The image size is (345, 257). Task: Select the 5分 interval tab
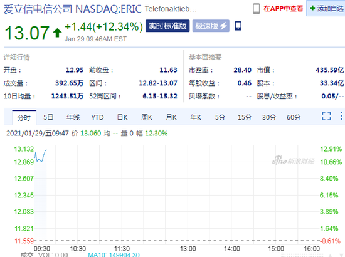click(x=220, y=117)
